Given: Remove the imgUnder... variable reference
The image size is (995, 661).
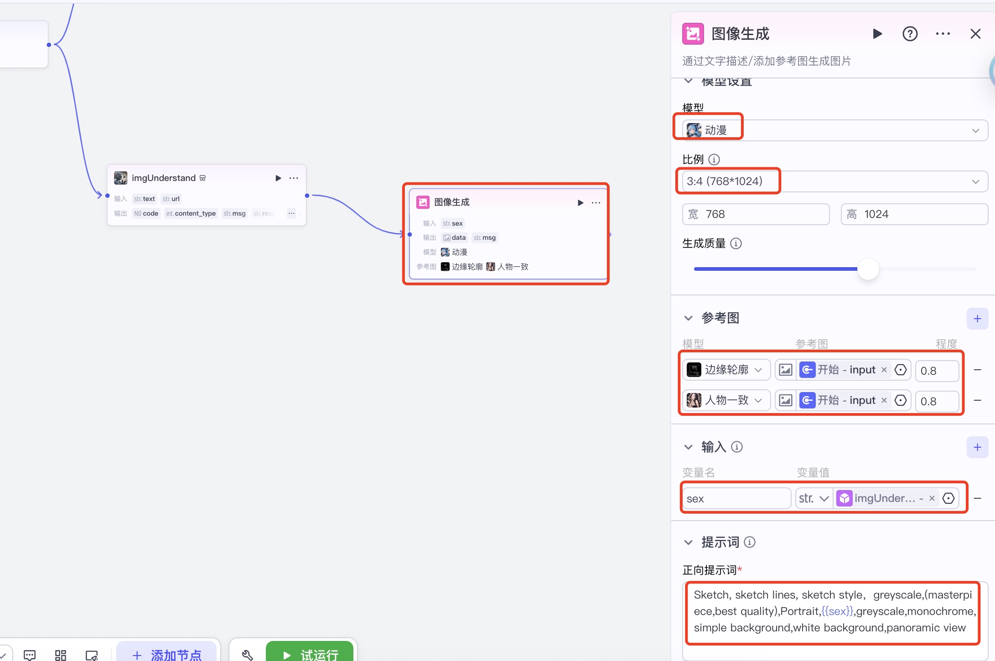Looking at the screenshot, I should (932, 498).
